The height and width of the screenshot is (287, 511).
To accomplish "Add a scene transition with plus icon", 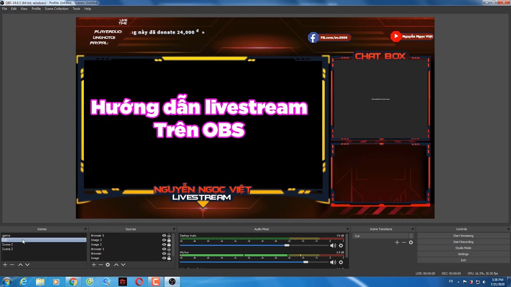I will tap(397, 242).
